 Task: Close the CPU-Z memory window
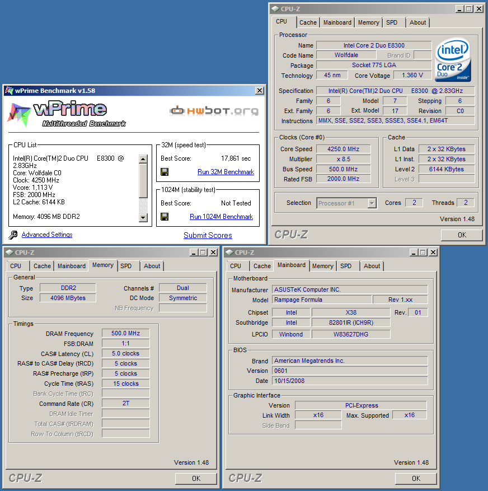[x=213, y=252]
